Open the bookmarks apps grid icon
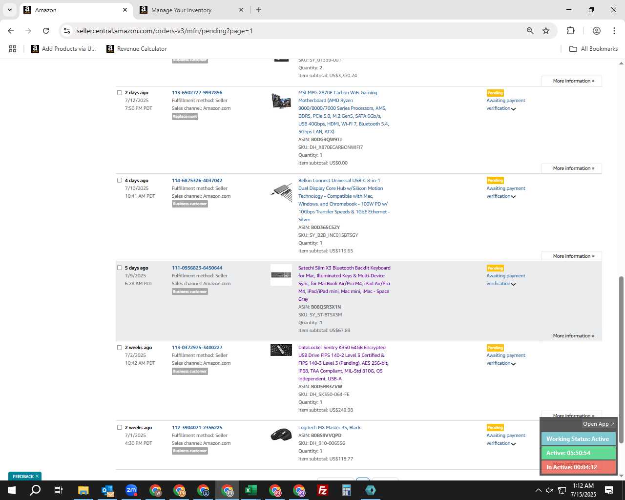625x500 pixels. click(13, 49)
